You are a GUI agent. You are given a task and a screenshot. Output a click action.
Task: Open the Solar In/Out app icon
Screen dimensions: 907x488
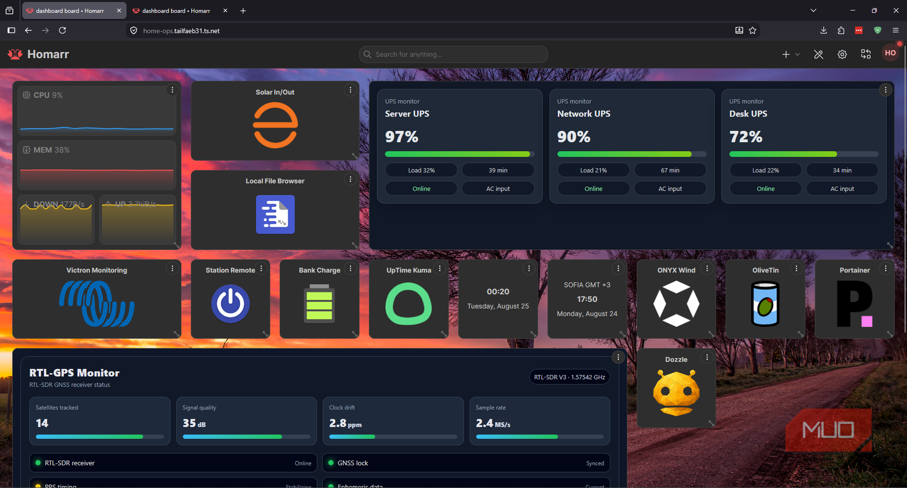tap(275, 126)
